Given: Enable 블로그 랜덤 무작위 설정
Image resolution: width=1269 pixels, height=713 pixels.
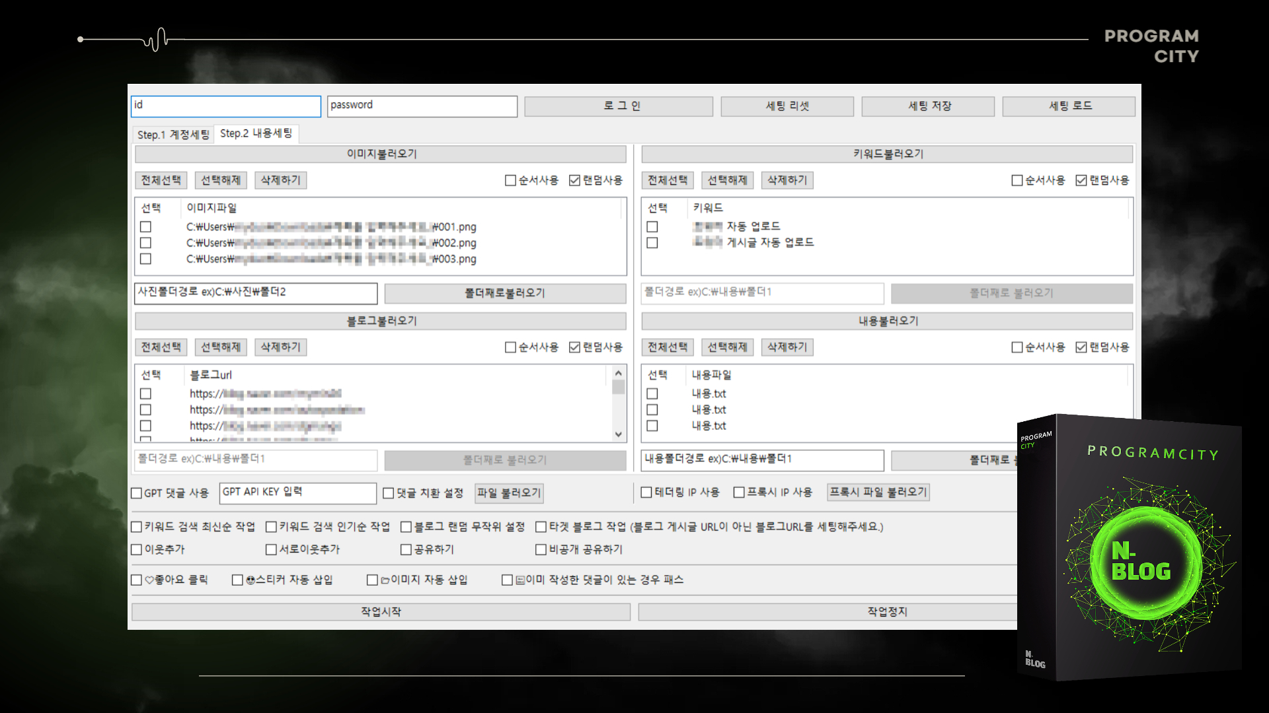Looking at the screenshot, I should tap(463, 527).
